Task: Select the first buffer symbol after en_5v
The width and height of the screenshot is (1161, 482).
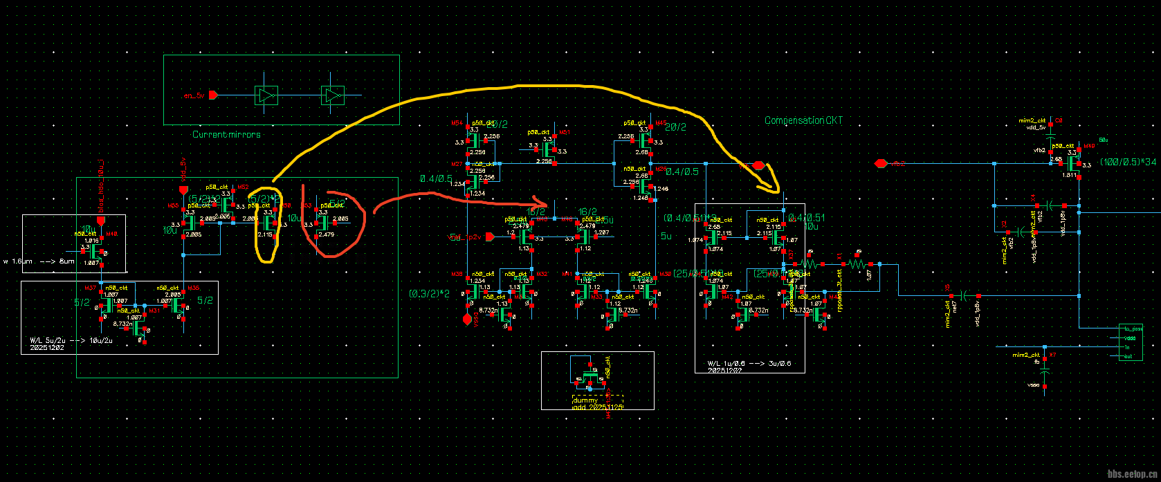Action: [x=266, y=95]
